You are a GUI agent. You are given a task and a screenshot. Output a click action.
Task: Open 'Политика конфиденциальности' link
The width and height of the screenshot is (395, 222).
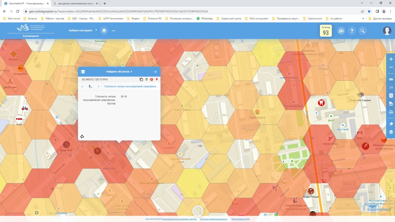(214, 219)
